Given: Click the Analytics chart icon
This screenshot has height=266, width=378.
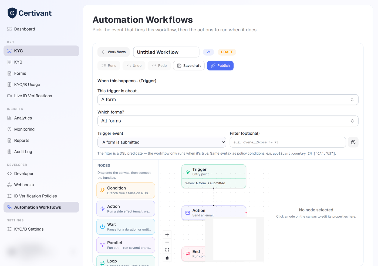Looking at the screenshot, I should pyautogui.click(x=9, y=118).
